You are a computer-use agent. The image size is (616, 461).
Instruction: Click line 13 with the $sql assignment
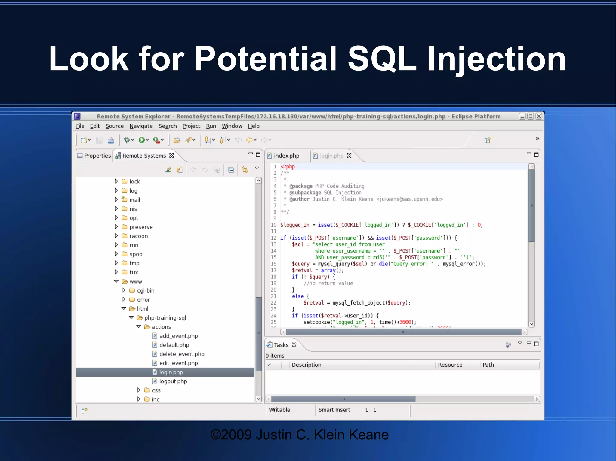[x=338, y=244]
